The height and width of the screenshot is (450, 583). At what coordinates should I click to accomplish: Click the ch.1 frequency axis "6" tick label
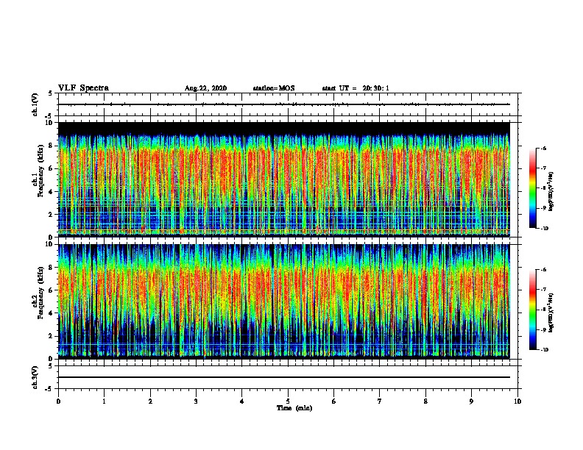pyautogui.click(x=51, y=168)
